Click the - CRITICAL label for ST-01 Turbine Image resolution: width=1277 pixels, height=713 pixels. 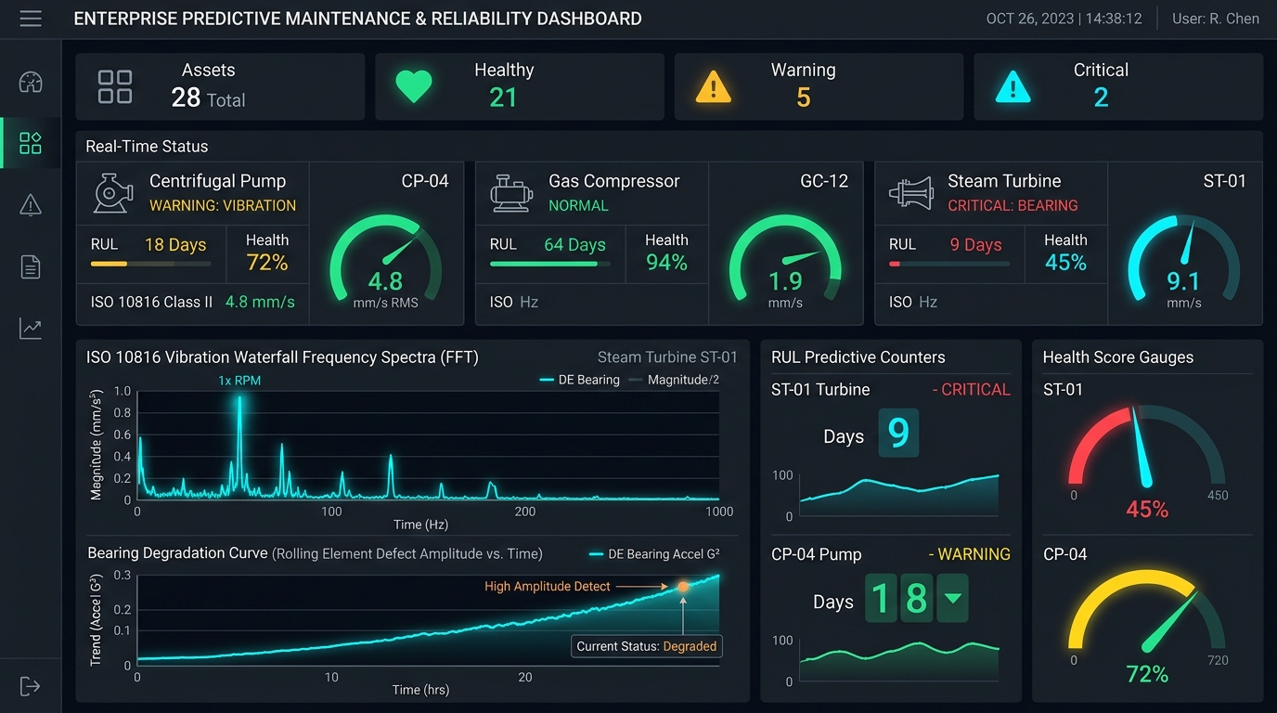tap(971, 390)
